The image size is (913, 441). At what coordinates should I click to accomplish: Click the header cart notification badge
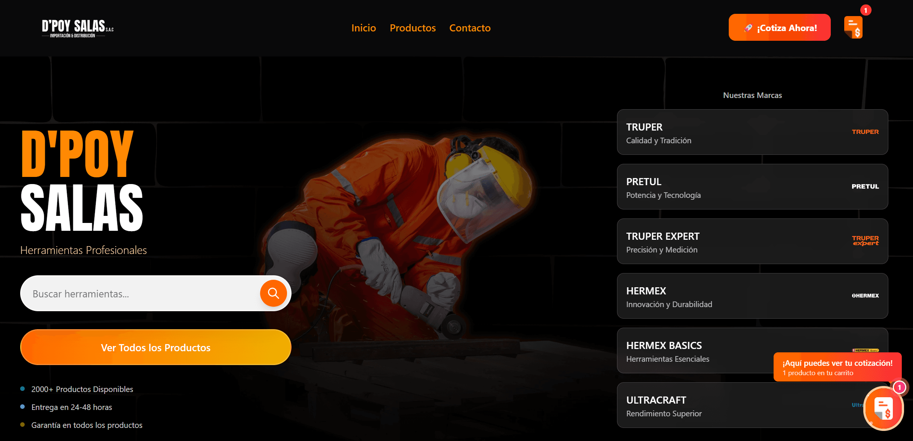[866, 10]
